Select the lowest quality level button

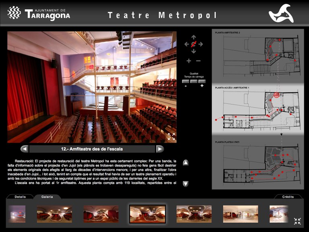click(186, 81)
